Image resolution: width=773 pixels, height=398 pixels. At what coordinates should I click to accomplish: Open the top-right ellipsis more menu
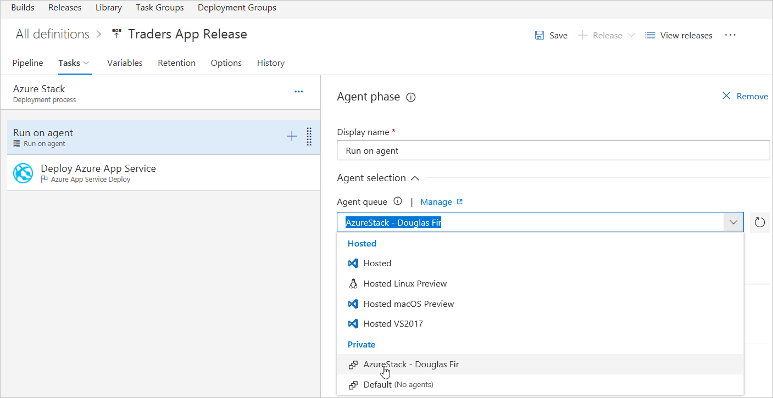[x=730, y=35]
